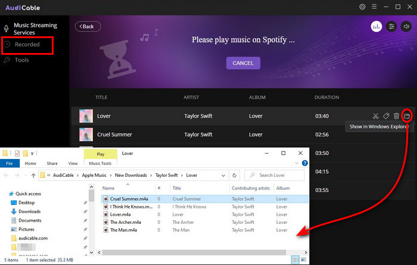Open the File tab in Explorer
Viewport: 417px width, 265px height.
pos(10,163)
